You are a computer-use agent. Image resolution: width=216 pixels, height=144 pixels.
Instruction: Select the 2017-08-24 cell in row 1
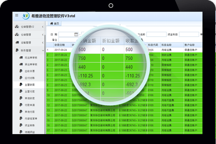[62, 50]
